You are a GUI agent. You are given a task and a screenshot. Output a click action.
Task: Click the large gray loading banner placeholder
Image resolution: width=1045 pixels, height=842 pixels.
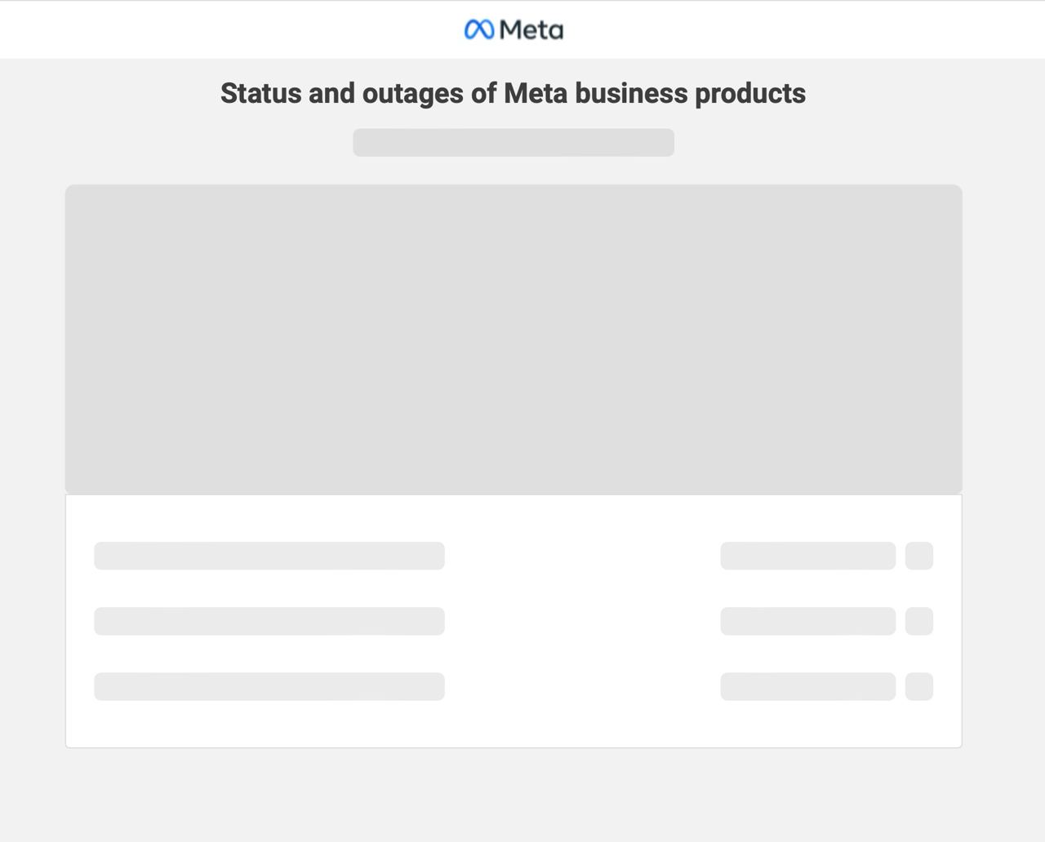tap(513, 339)
